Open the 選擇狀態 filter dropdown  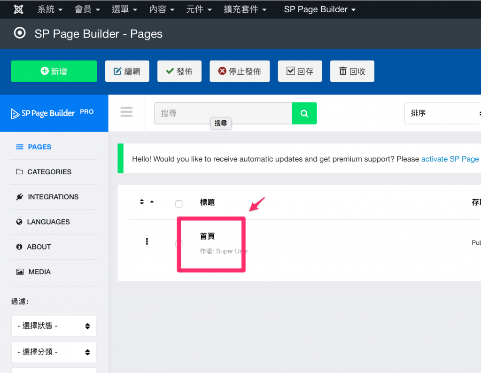(54, 326)
